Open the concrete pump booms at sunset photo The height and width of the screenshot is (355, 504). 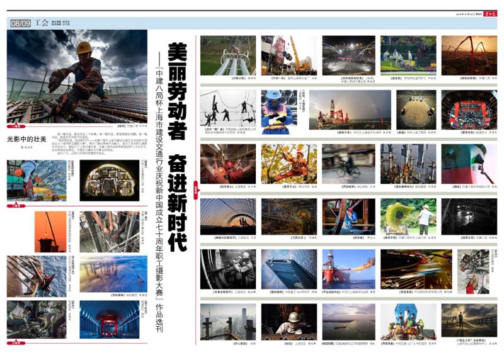pos(469,55)
